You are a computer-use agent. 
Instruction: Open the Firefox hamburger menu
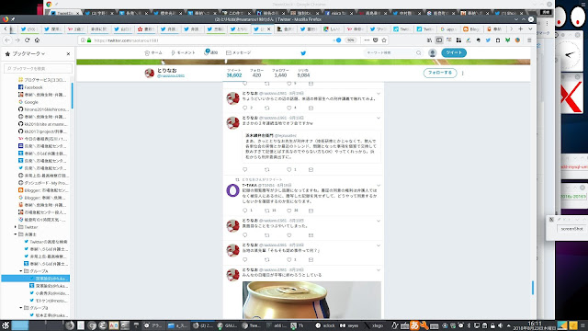click(529, 40)
